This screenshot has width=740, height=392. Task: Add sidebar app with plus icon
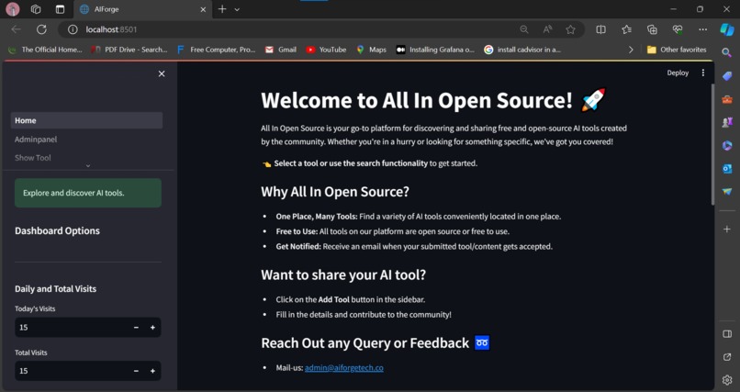click(727, 229)
